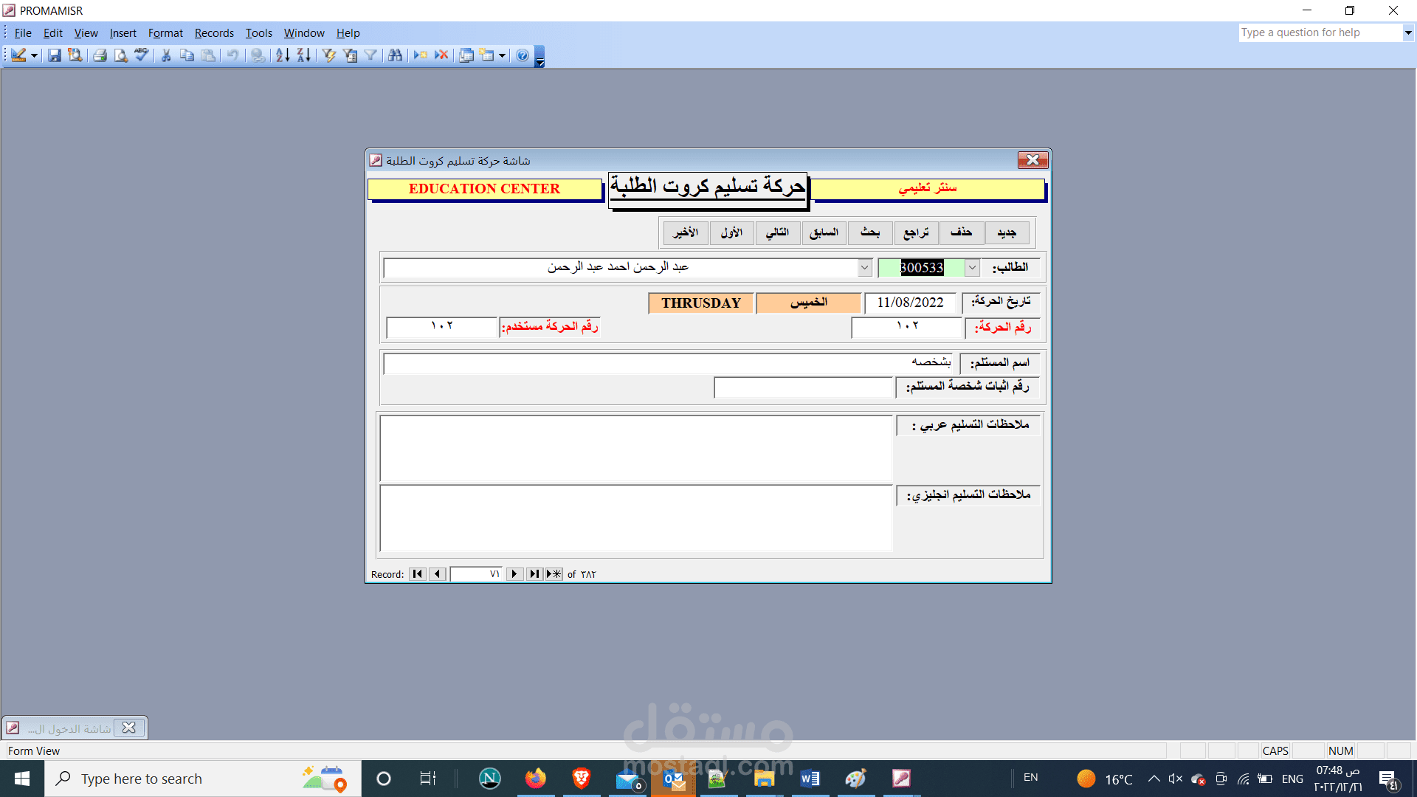
Task: Open the Records menu
Action: 214,33
